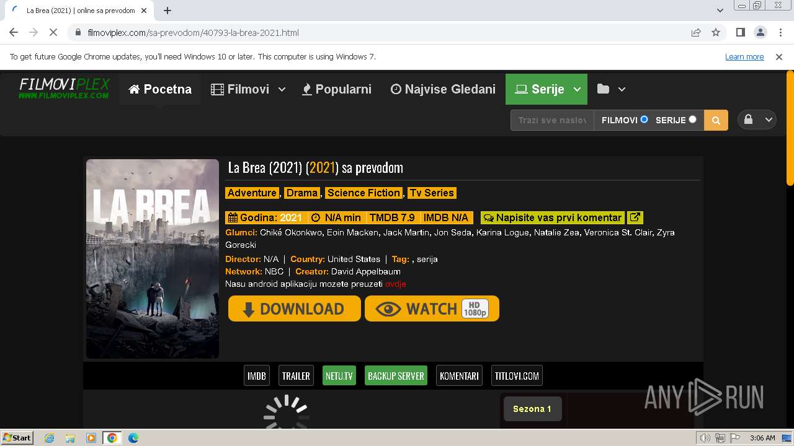Click the volume speaker tray icon
794x446 pixels.
point(705,438)
